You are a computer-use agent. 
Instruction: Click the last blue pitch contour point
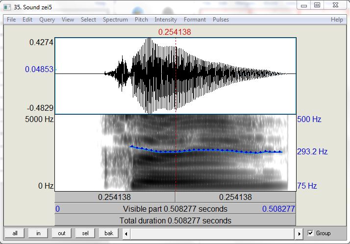[280, 152]
